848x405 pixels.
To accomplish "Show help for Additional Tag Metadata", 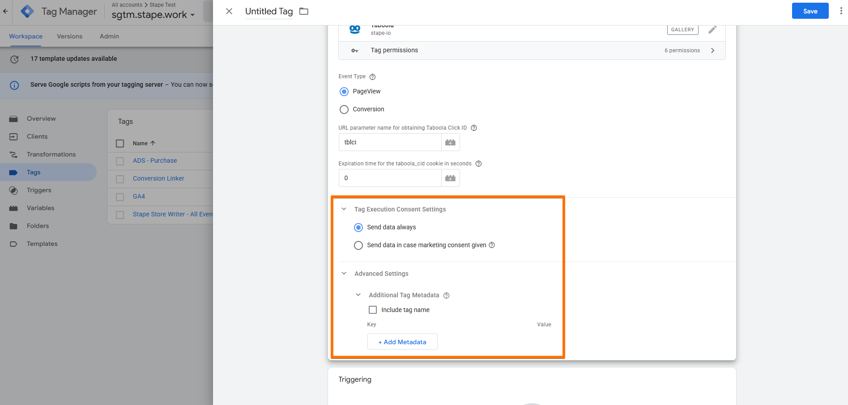I will (x=446, y=295).
